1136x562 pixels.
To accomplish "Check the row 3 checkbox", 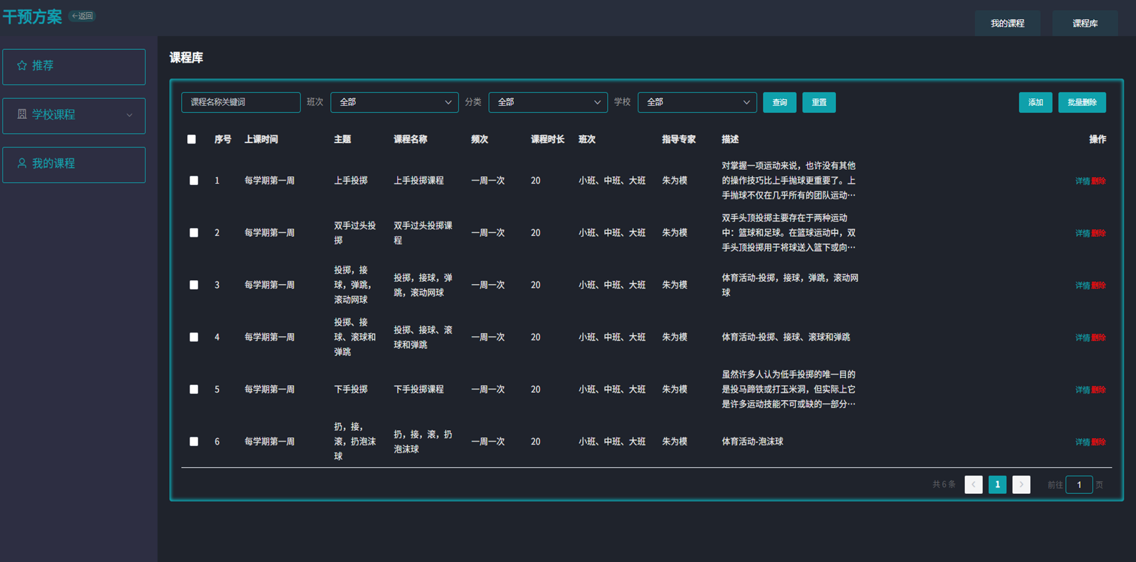I will pyautogui.click(x=194, y=285).
